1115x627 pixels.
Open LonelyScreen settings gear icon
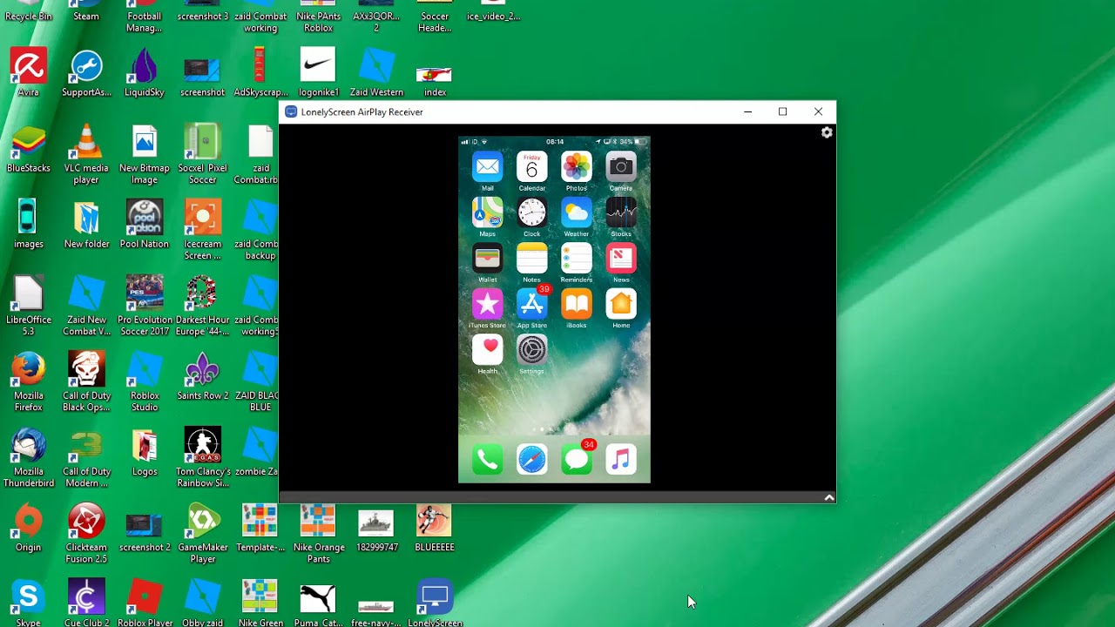[827, 132]
